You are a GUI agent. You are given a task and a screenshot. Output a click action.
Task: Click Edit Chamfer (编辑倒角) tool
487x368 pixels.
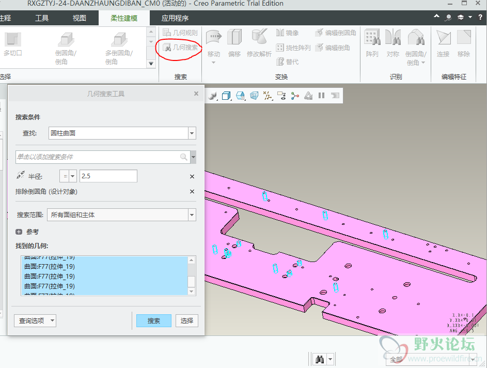point(333,48)
